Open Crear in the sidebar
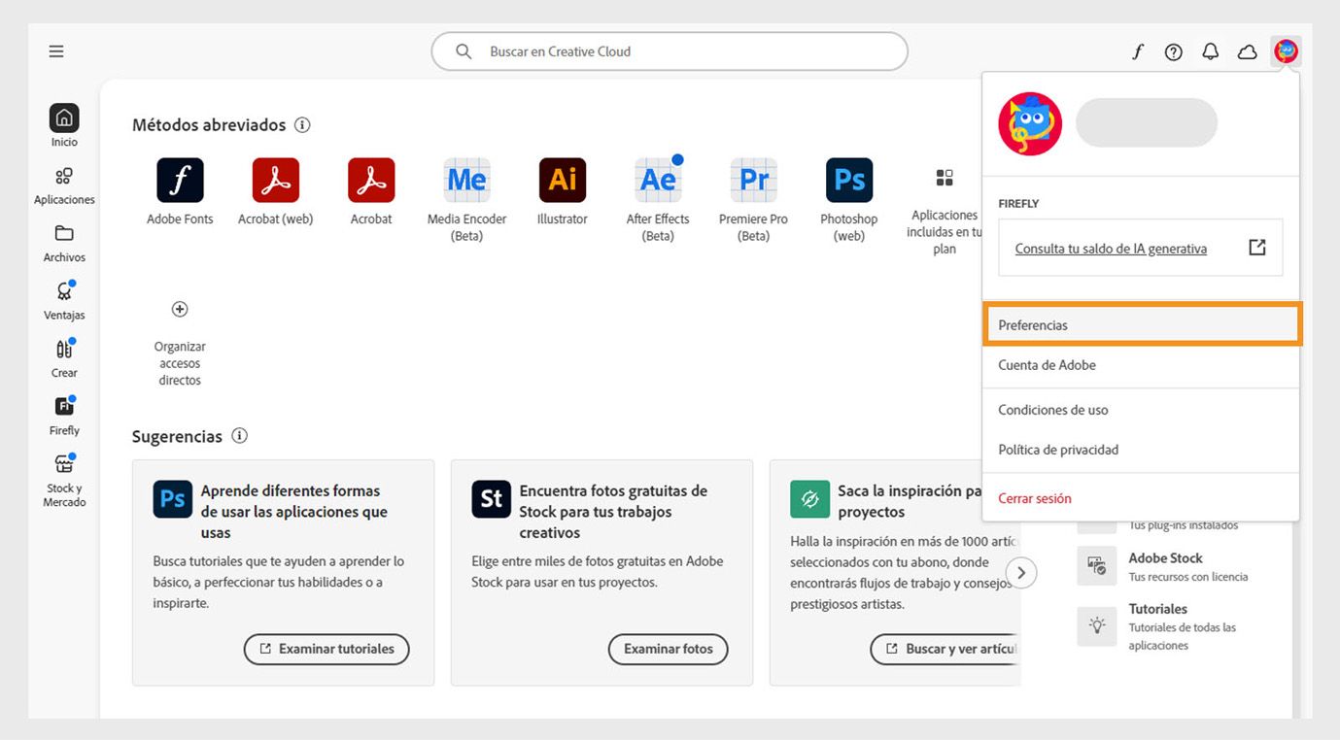This screenshot has height=740, width=1340. pyautogui.click(x=64, y=358)
